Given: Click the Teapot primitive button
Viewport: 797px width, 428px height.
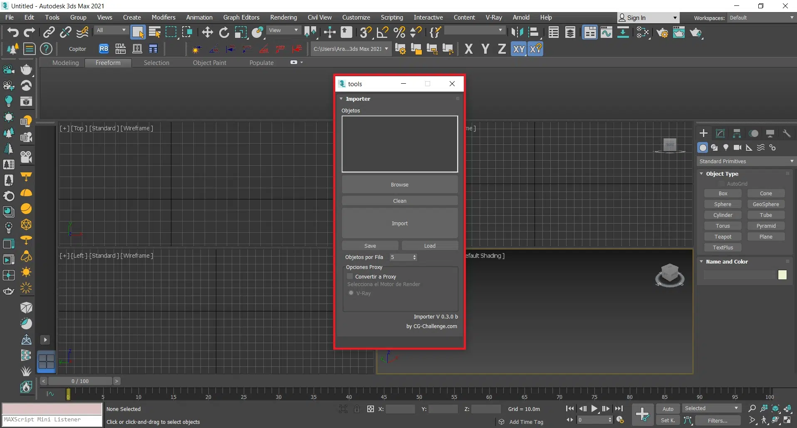Looking at the screenshot, I should [x=723, y=236].
